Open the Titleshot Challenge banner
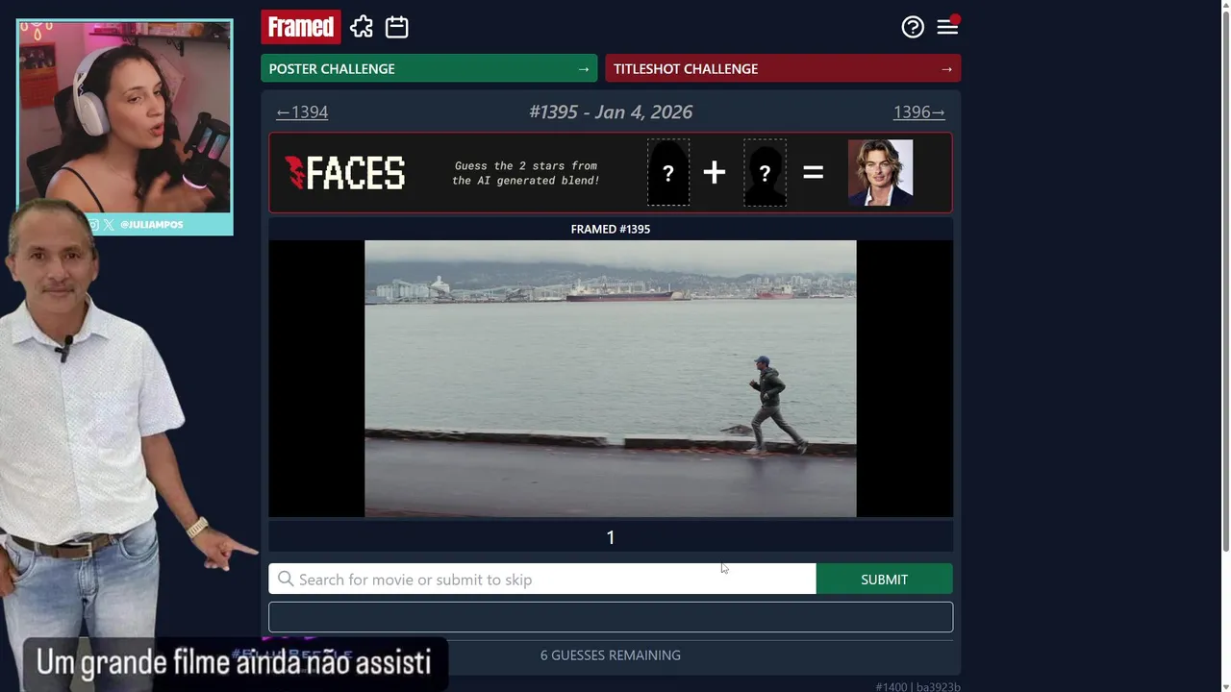This screenshot has width=1231, height=692. coord(783,68)
